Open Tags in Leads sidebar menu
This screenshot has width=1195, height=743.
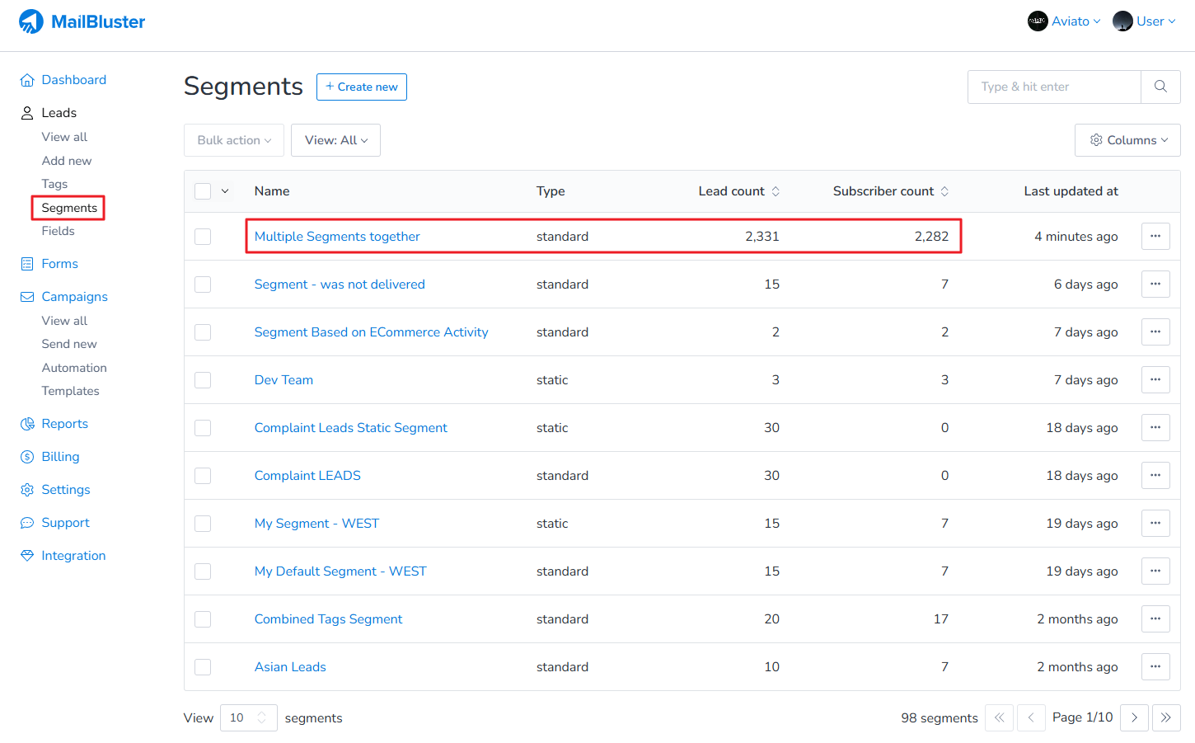pos(54,184)
